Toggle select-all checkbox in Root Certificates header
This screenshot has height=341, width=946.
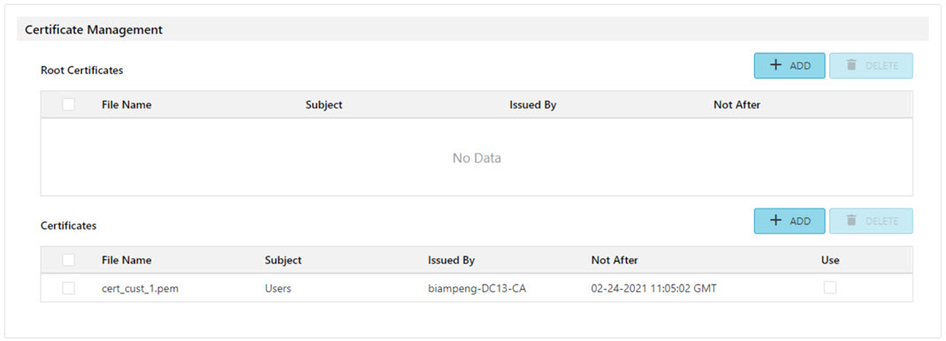69,104
